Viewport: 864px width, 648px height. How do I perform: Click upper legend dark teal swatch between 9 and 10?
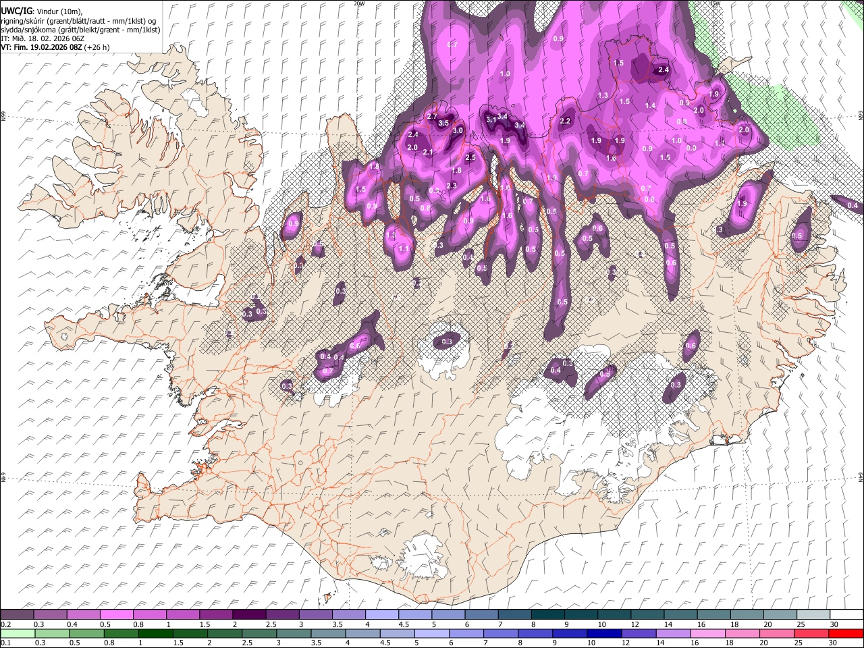click(580, 614)
